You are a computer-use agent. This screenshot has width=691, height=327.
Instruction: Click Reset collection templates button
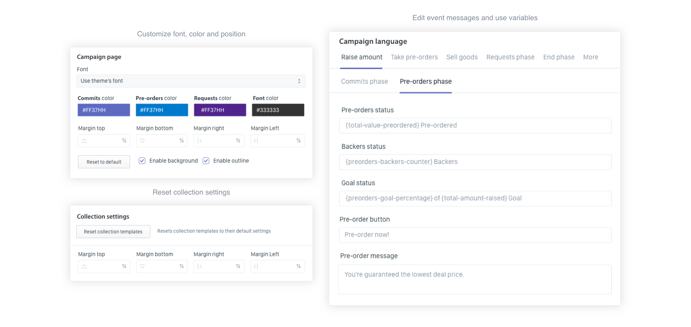(x=113, y=232)
